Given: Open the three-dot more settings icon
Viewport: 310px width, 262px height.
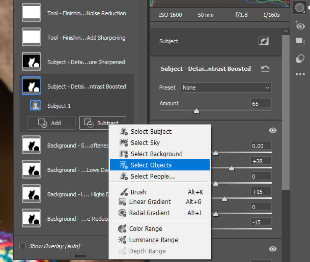Looking at the screenshot, I should (300, 74).
